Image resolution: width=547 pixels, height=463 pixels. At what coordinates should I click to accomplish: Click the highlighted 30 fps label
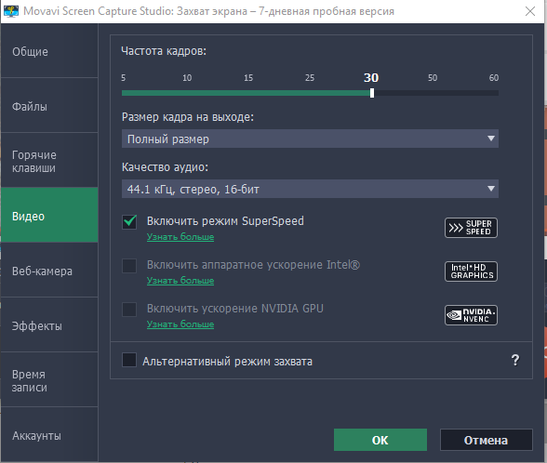(x=371, y=78)
